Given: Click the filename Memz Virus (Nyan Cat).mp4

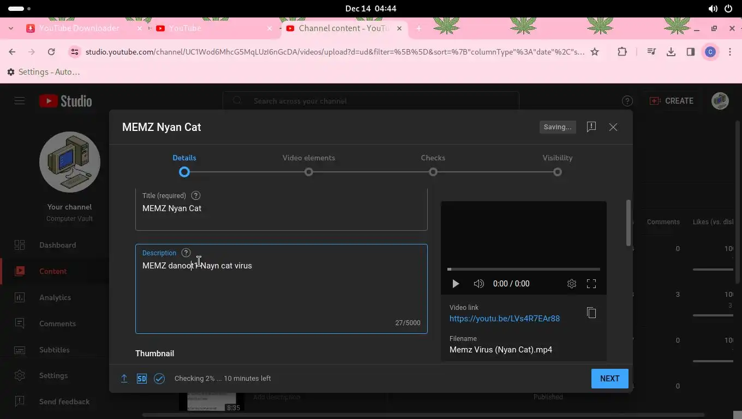Looking at the screenshot, I should (x=501, y=350).
